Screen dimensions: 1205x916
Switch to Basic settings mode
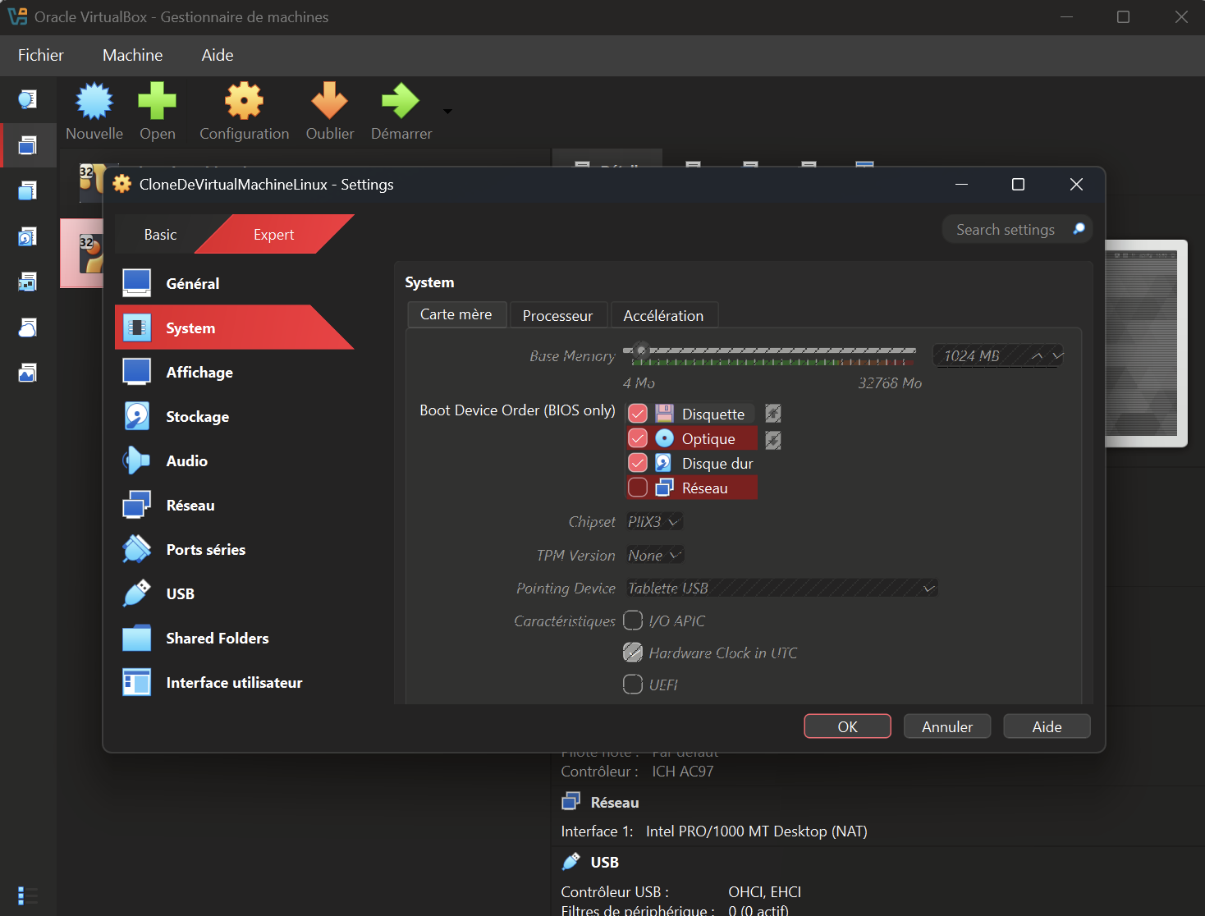161,235
